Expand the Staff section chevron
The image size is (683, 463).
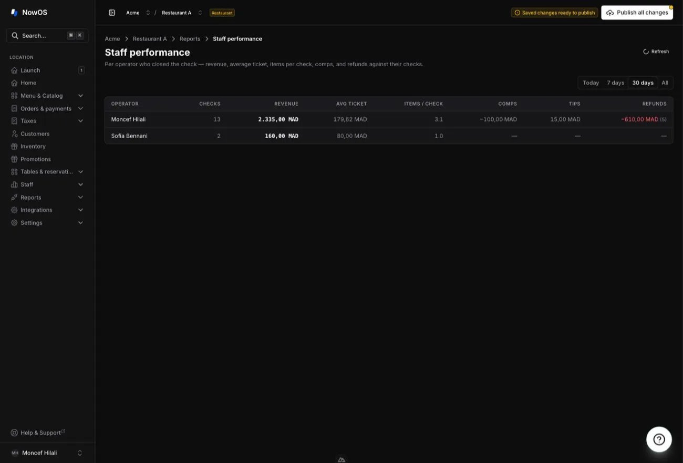click(80, 184)
